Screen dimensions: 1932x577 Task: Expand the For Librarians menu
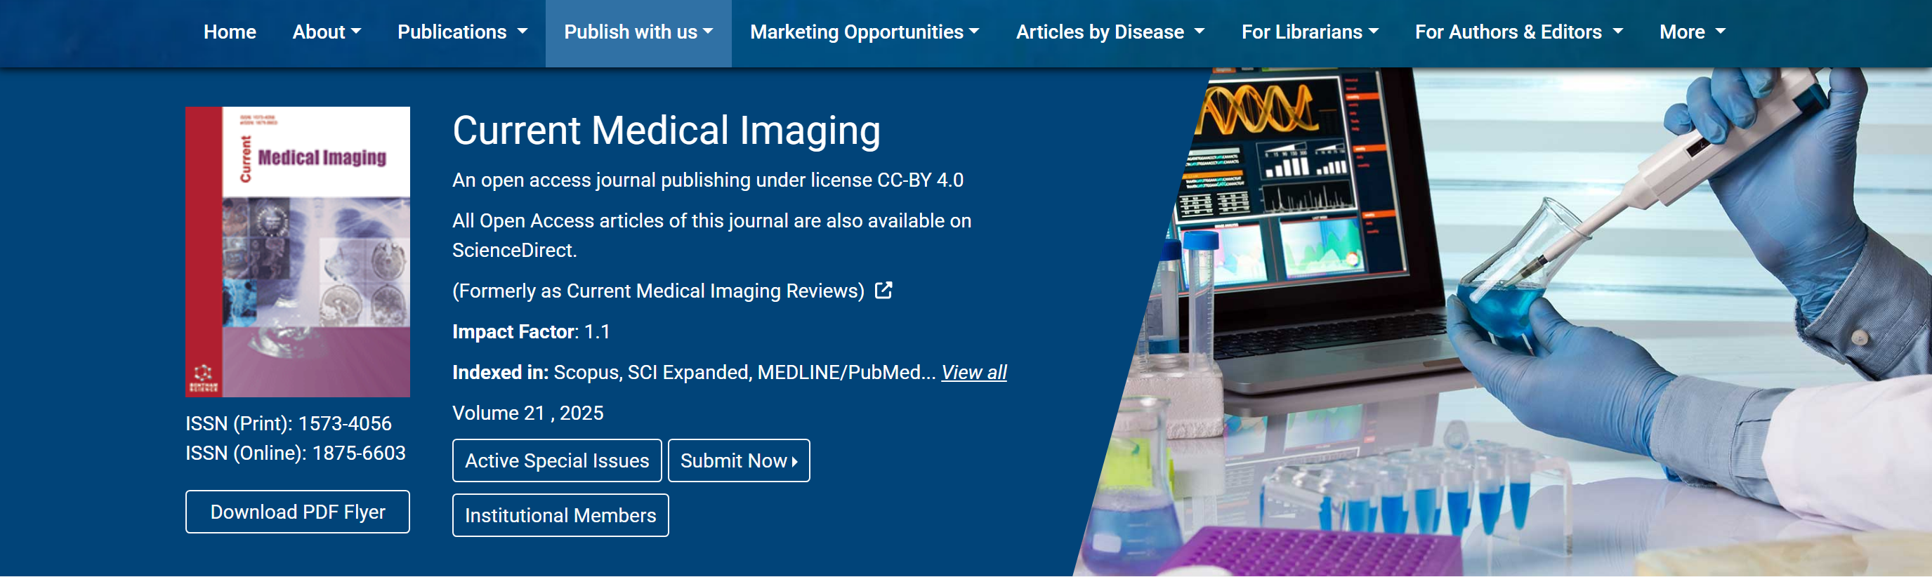point(1309,32)
